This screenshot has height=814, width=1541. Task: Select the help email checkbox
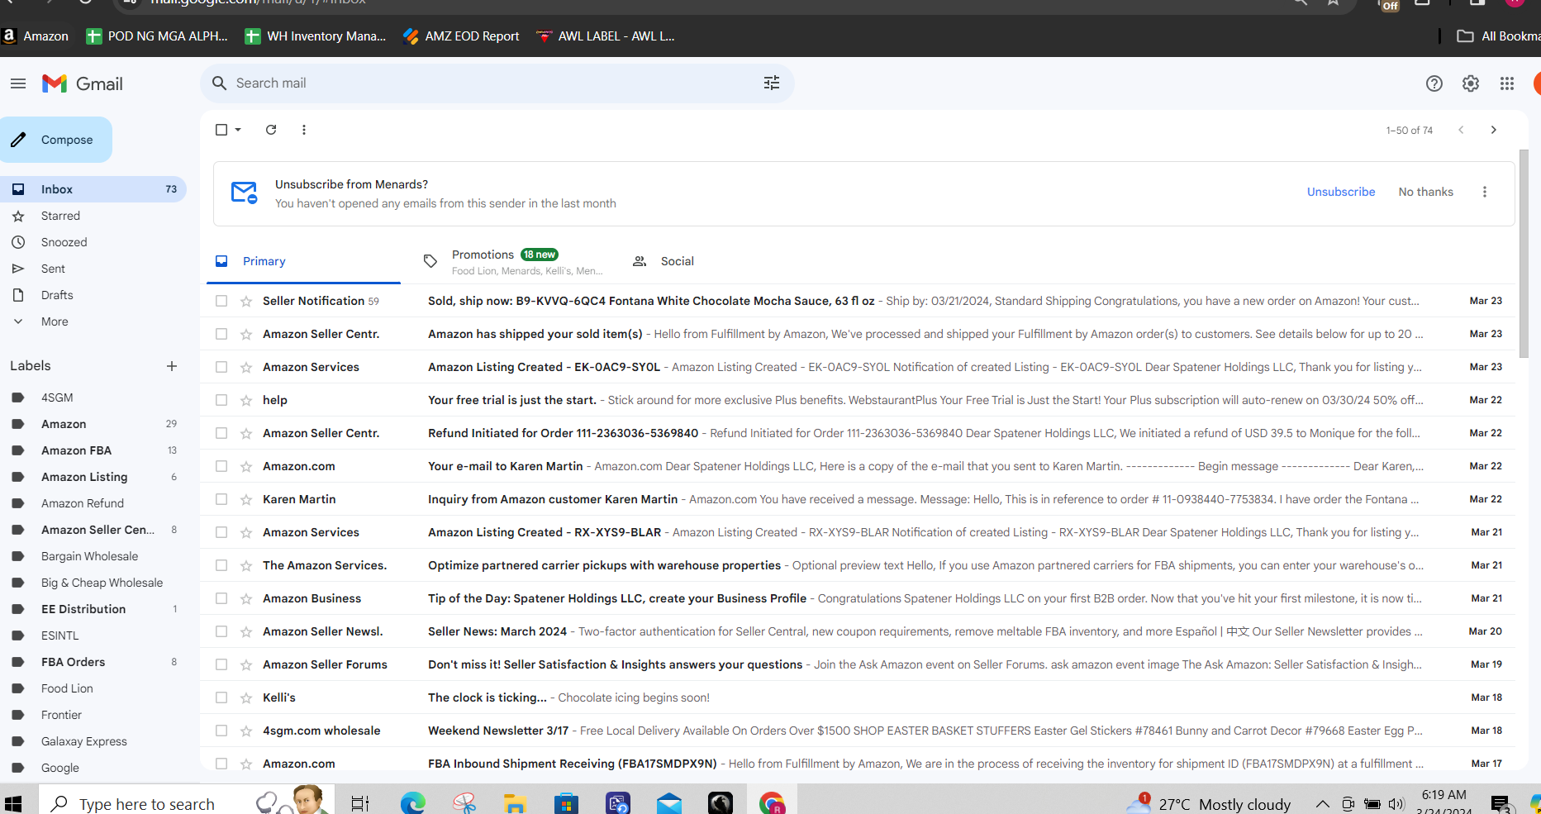pos(221,400)
